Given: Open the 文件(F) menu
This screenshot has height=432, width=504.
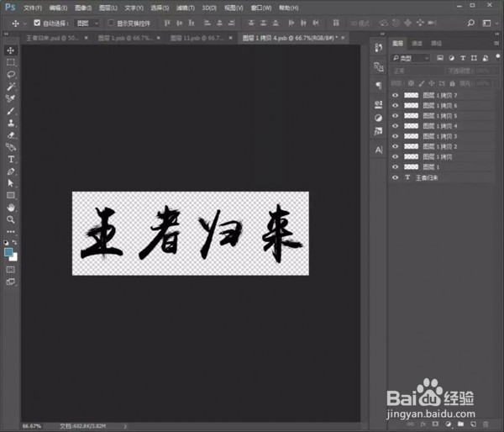Looking at the screenshot, I should (33, 8).
